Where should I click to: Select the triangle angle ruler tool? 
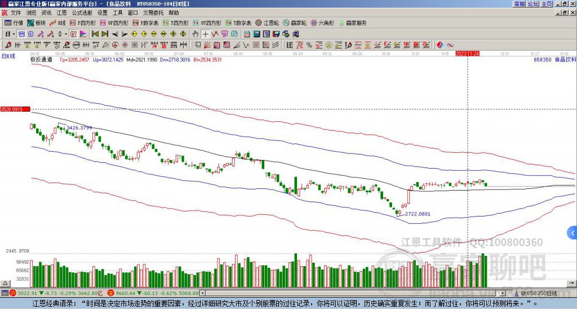click(x=105, y=45)
